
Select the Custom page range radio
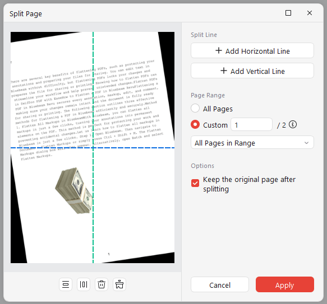pyautogui.click(x=195, y=124)
